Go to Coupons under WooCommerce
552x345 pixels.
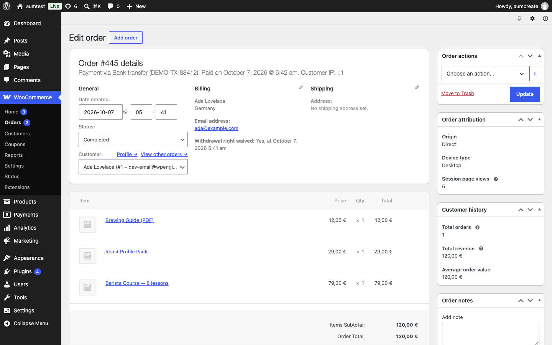pyautogui.click(x=15, y=145)
